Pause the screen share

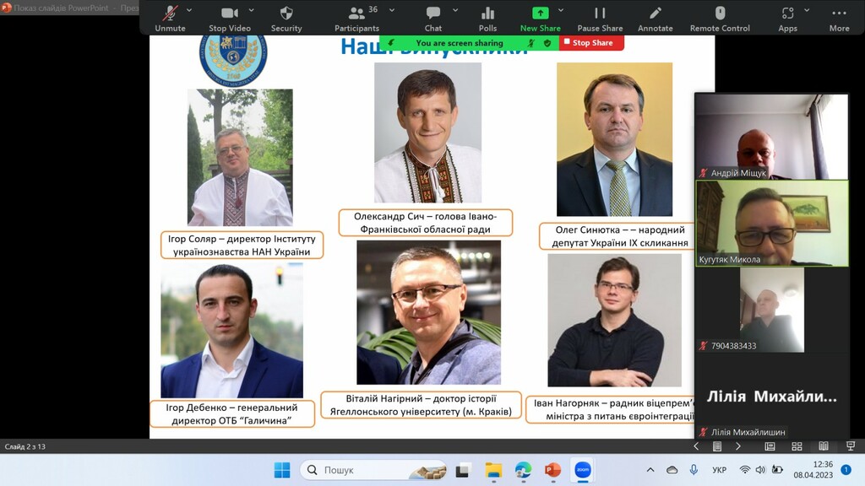[600, 17]
